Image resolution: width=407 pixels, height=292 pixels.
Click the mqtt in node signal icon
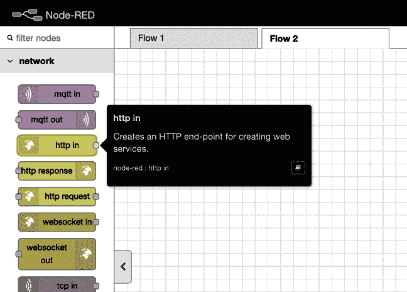[28, 94]
